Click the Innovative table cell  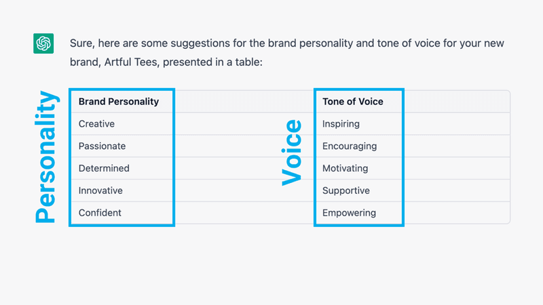(x=100, y=190)
